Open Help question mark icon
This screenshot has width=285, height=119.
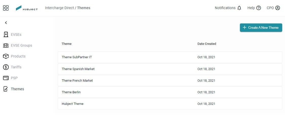click(x=259, y=8)
